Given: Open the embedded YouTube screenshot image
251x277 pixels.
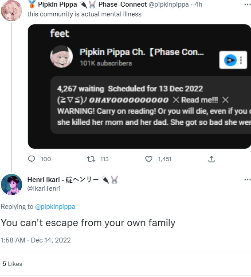Looking at the screenshot, I should (x=139, y=86).
